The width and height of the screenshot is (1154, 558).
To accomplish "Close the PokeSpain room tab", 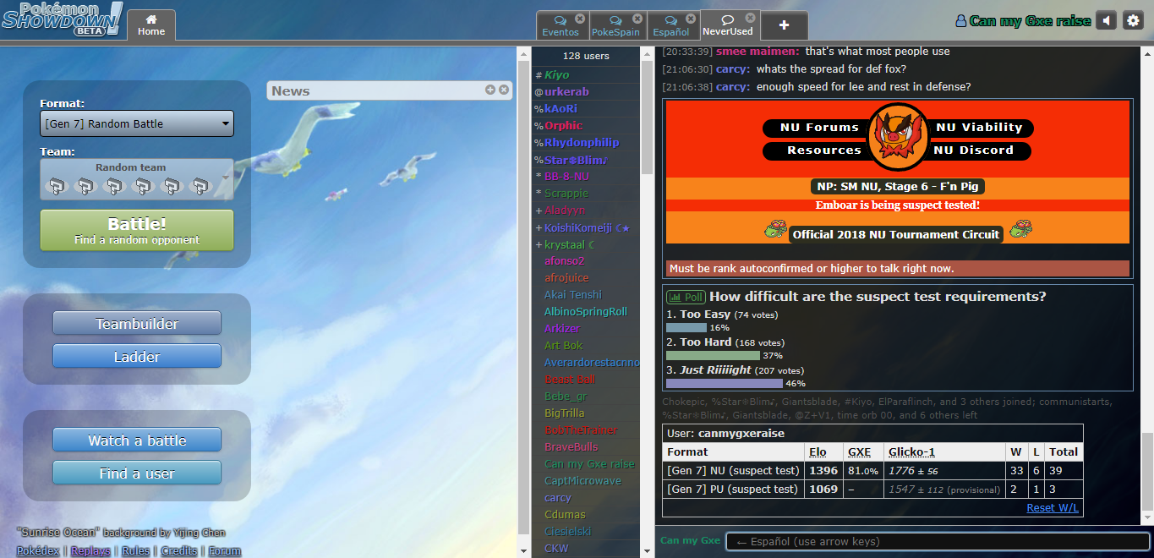I will coord(636,19).
